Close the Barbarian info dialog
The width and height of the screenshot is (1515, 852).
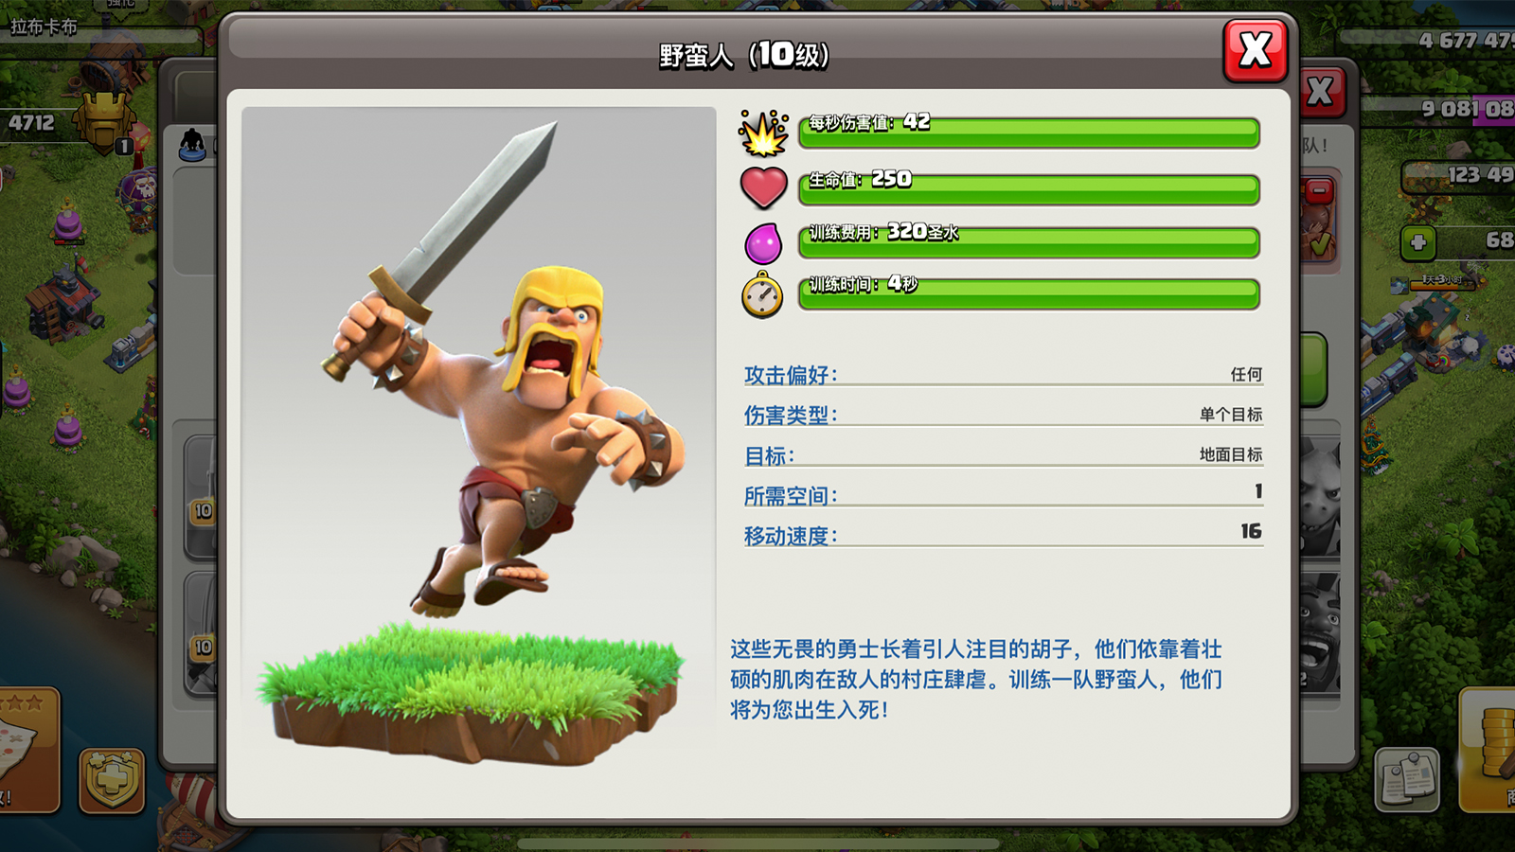pos(1256,50)
